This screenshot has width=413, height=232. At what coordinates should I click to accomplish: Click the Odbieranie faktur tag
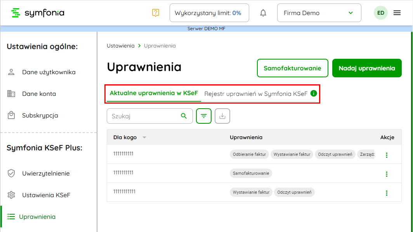250,154
